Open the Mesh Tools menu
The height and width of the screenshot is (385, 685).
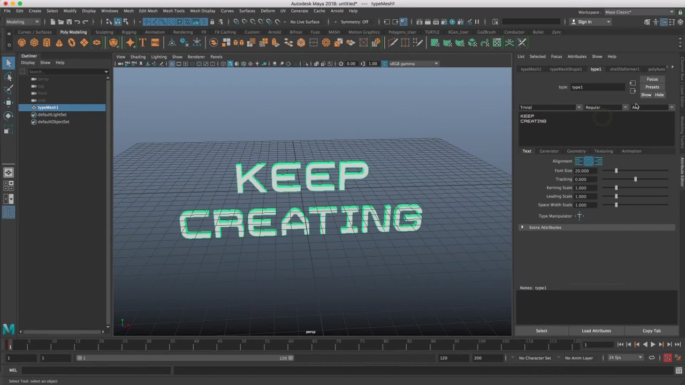173,11
